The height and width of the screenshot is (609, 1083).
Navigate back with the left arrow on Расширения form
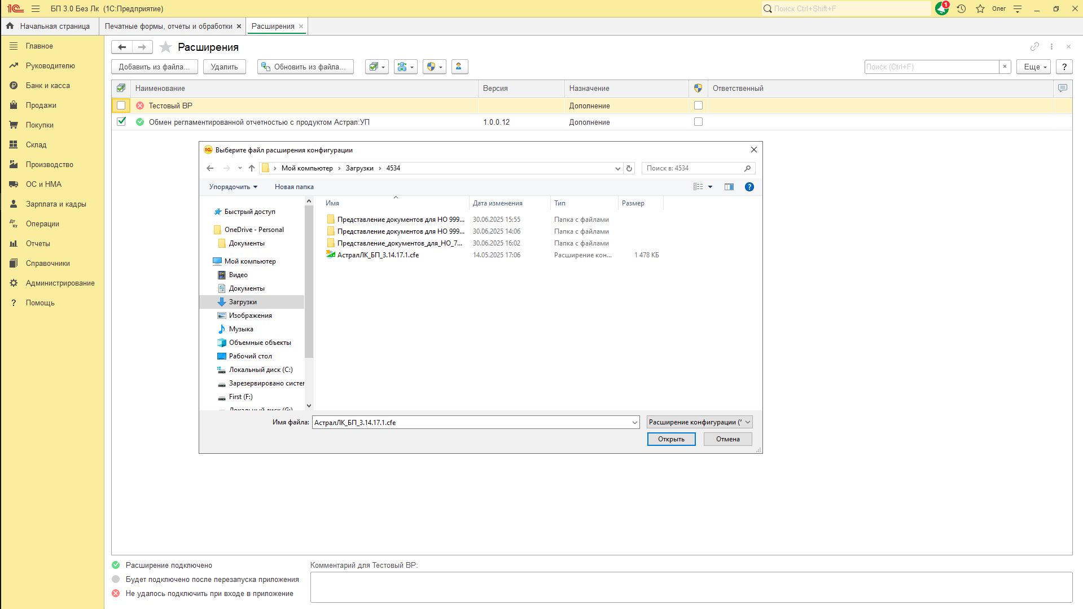tap(122, 47)
